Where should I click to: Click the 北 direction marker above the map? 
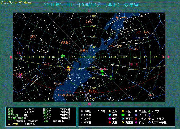click(x=89, y=10)
